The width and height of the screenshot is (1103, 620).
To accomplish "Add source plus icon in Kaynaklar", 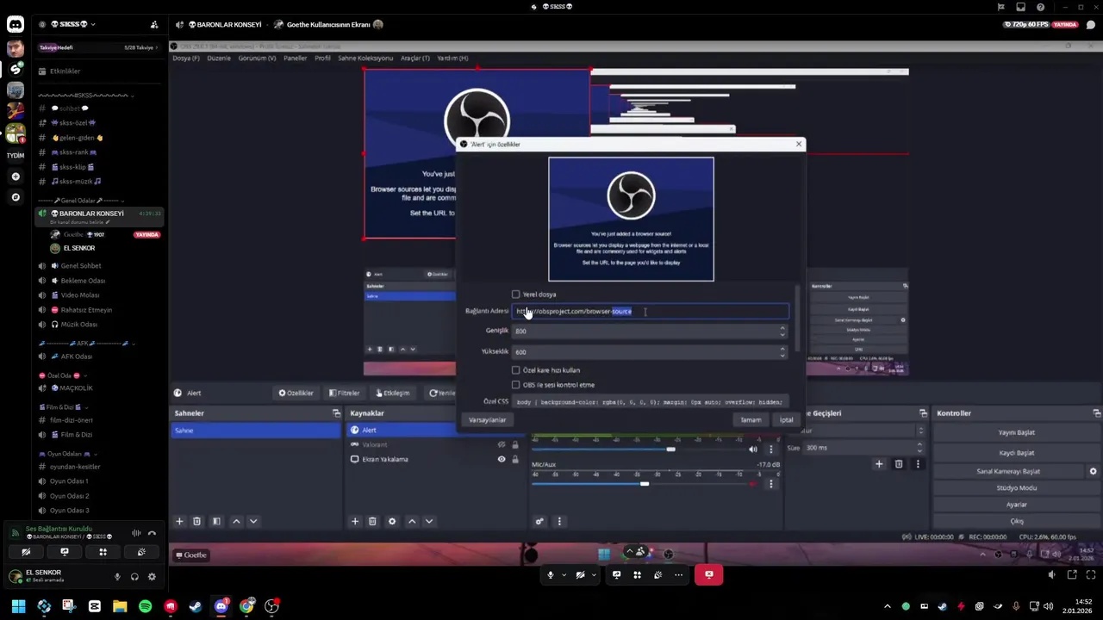I will point(354,521).
